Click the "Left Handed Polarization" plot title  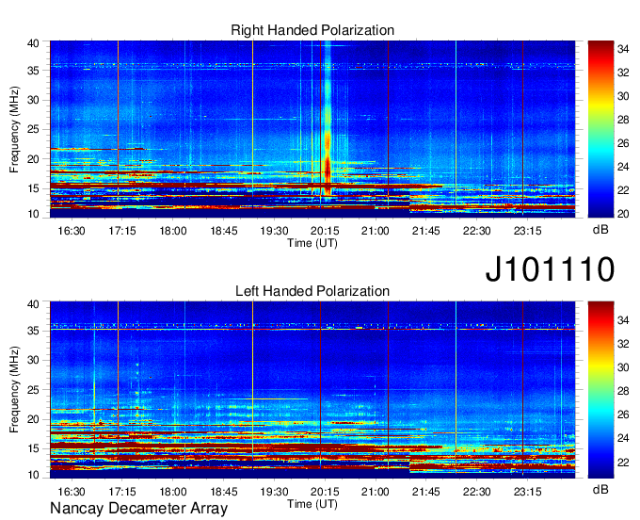coord(312,291)
